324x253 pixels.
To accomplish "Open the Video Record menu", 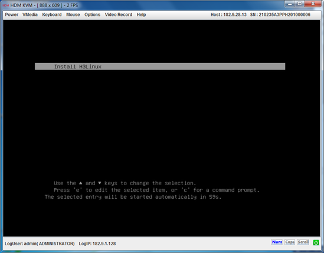I will pyautogui.click(x=119, y=15).
